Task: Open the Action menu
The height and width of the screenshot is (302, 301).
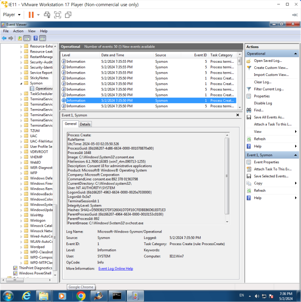Action: pyautogui.click(x=18, y=31)
